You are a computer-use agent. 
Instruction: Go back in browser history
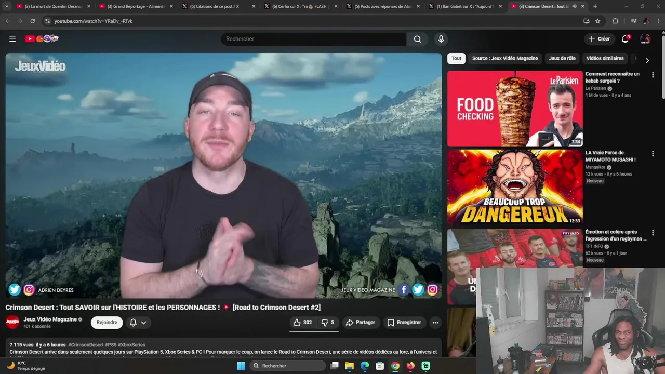7,21
